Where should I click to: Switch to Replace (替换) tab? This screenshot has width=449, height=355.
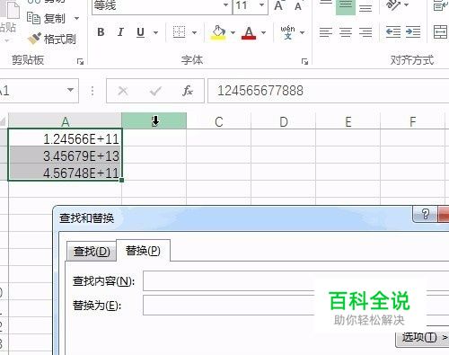tap(143, 251)
